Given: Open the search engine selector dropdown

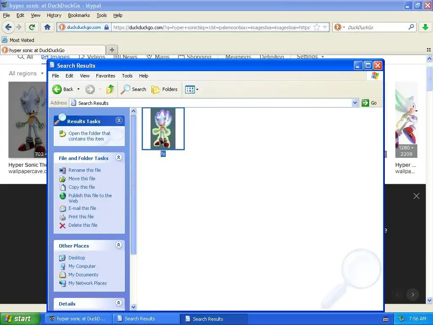Looking at the screenshot, I should click(340, 27).
